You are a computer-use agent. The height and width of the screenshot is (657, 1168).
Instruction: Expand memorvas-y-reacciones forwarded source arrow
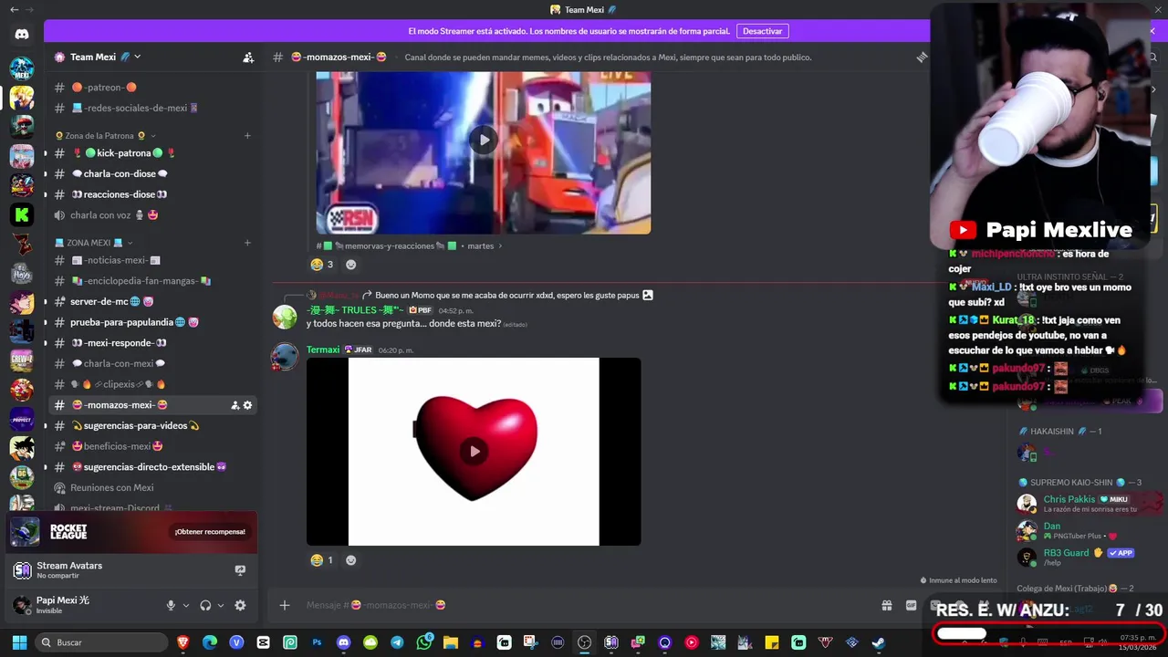(x=500, y=245)
